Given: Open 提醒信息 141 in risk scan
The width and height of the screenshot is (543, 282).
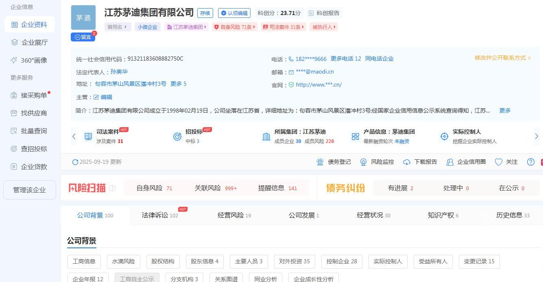Looking at the screenshot, I should click(277, 188).
